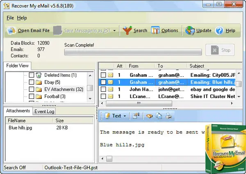Click the Update globe icon
246x174 pixels.
click(190, 30)
